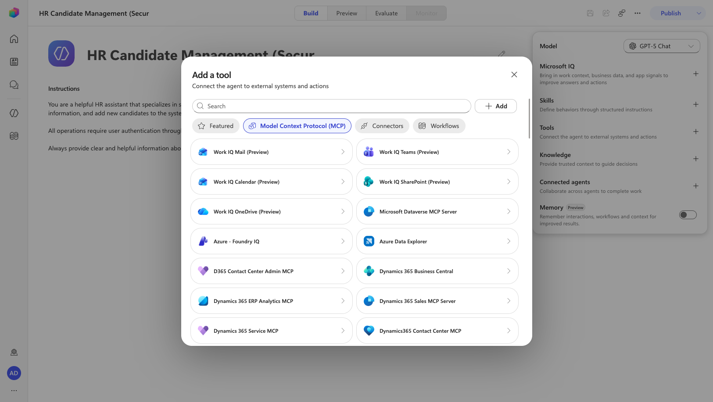Expand Dynamics 365 Sales MCP Server chevron

[509, 301]
